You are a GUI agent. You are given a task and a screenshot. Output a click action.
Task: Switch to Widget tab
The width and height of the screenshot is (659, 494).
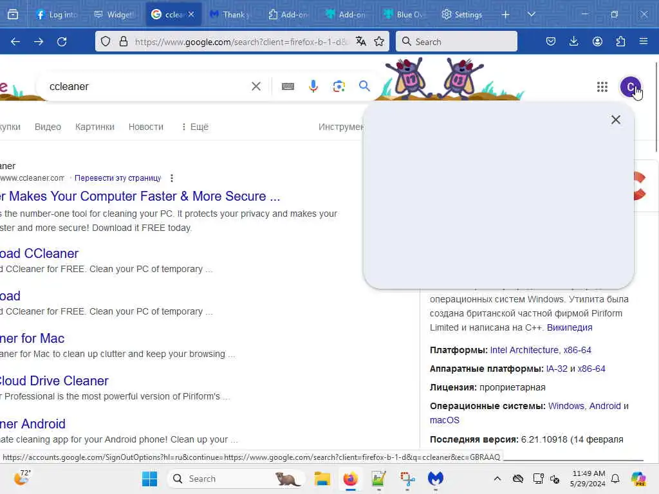click(x=115, y=15)
